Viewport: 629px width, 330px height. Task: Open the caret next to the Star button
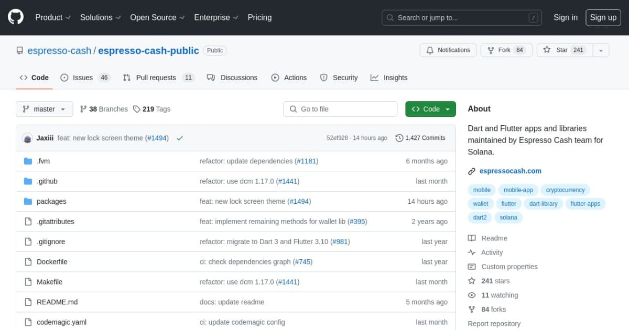coord(601,50)
